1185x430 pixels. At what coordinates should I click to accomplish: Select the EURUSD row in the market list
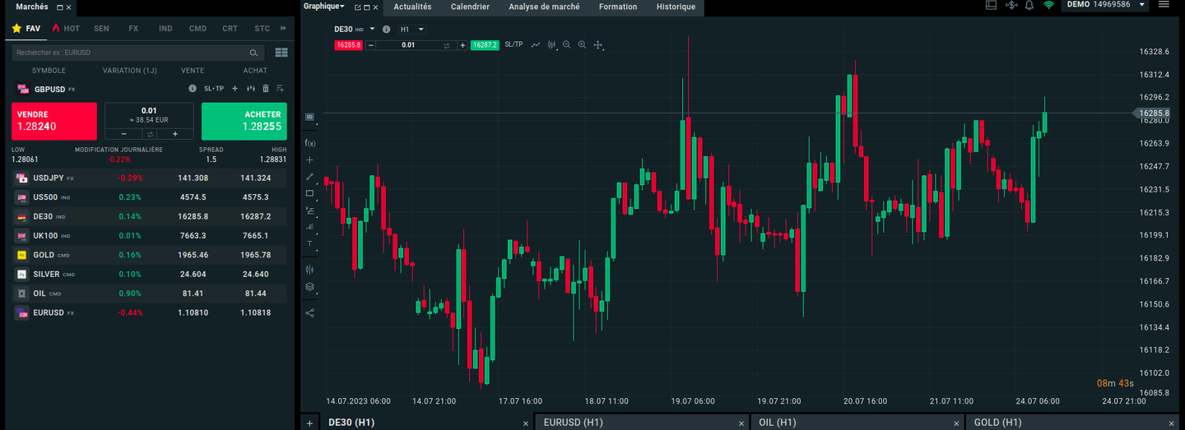tap(149, 313)
